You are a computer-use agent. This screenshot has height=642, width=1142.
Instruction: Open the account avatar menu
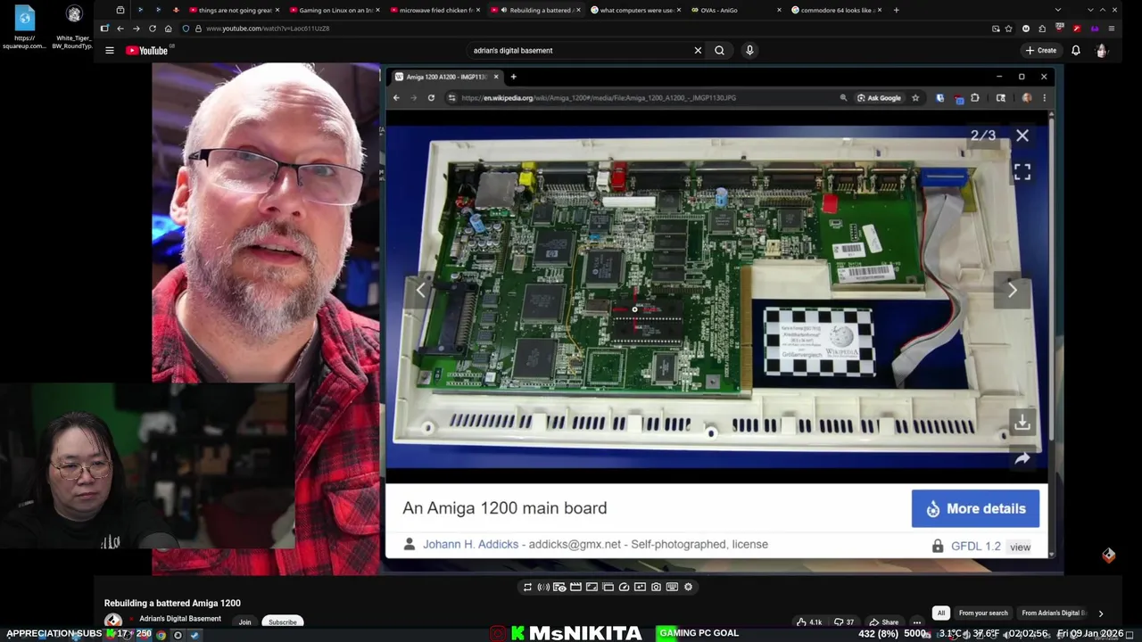[x=1102, y=51]
